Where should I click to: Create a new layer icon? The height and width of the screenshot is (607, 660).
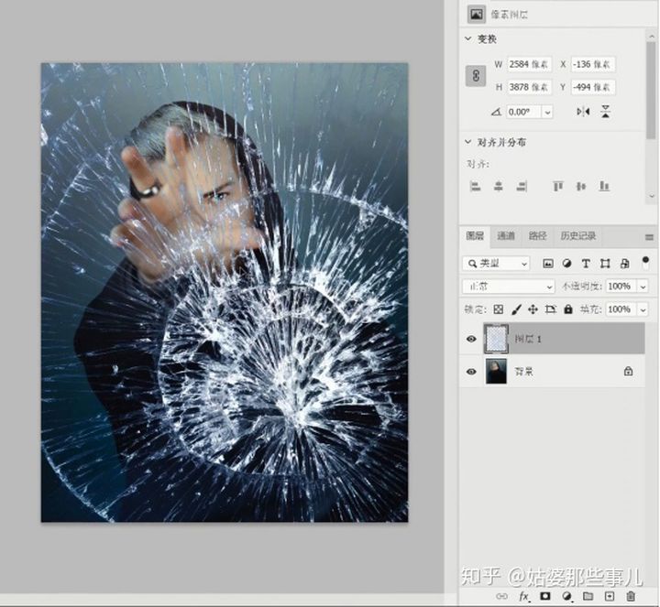(x=609, y=596)
